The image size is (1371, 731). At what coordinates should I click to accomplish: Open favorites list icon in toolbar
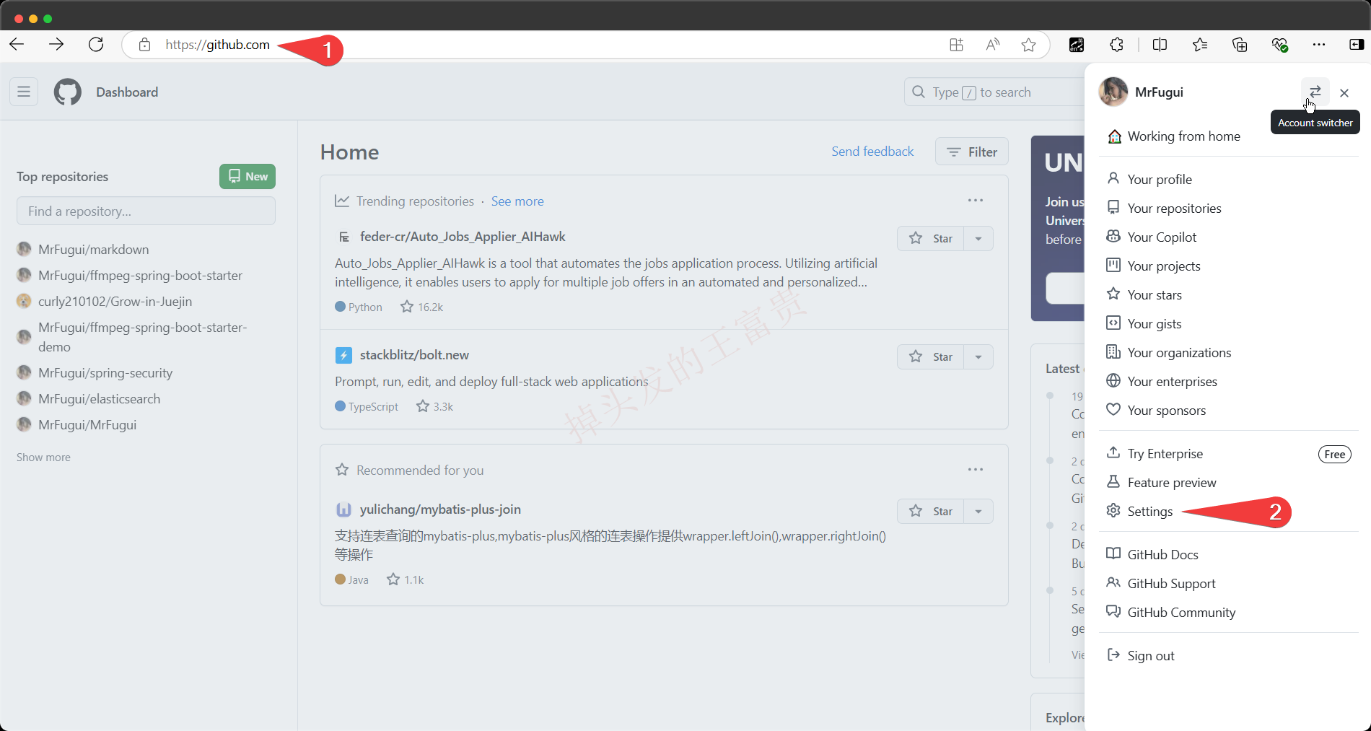[1200, 45]
